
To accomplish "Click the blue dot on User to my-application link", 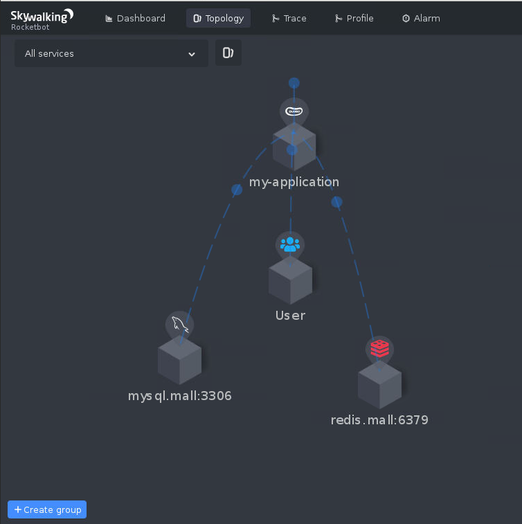I will click(292, 150).
